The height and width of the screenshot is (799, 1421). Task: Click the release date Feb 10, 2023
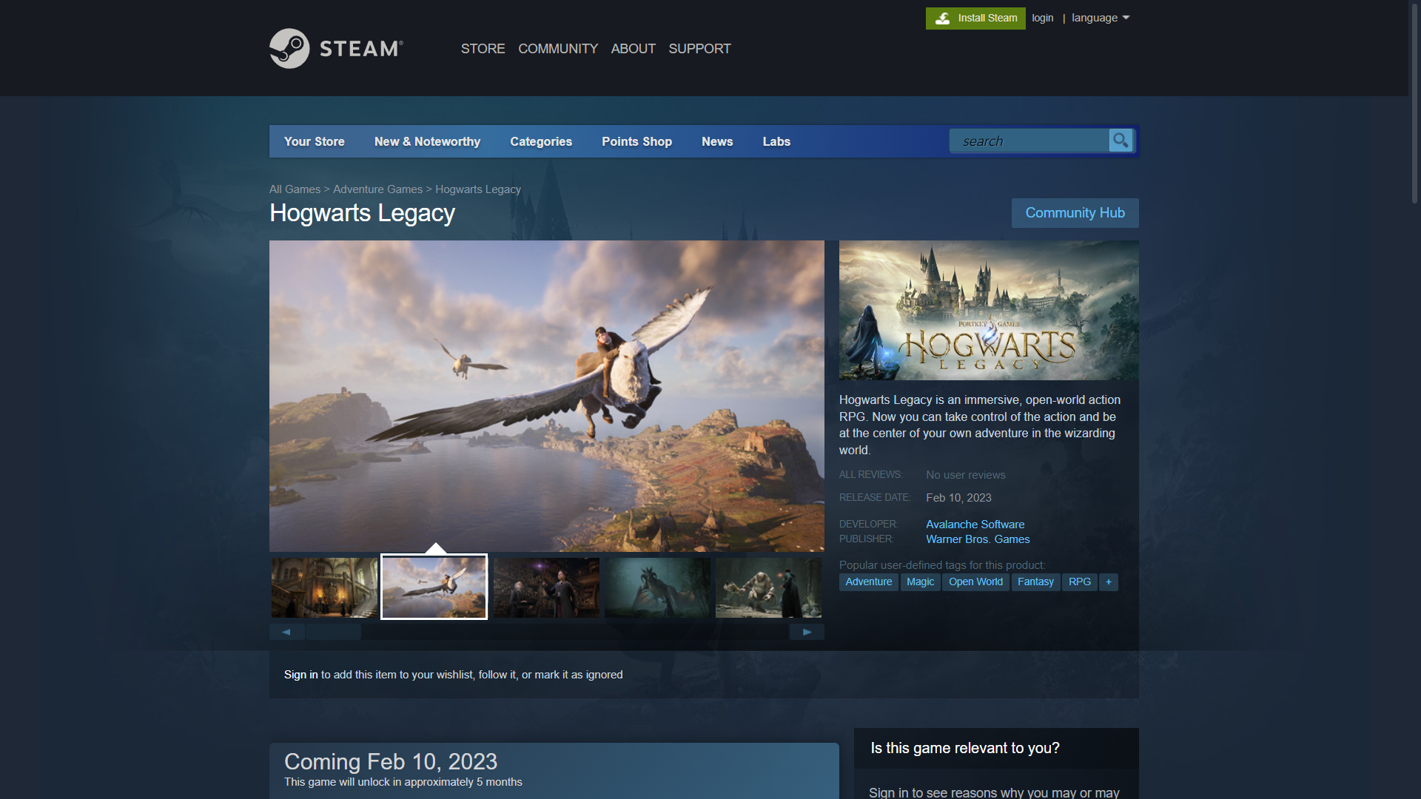[958, 498]
